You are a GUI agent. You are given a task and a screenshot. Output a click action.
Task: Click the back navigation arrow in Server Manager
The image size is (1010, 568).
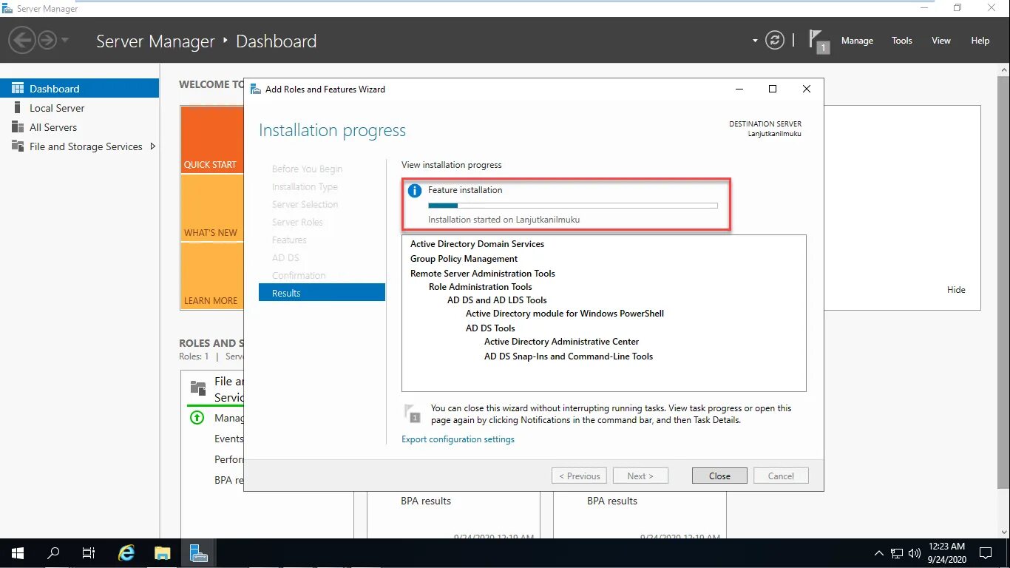coord(21,39)
